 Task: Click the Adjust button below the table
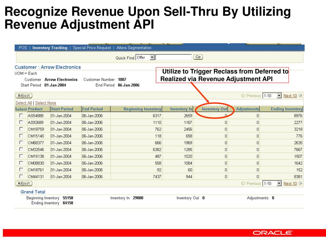click(x=24, y=183)
